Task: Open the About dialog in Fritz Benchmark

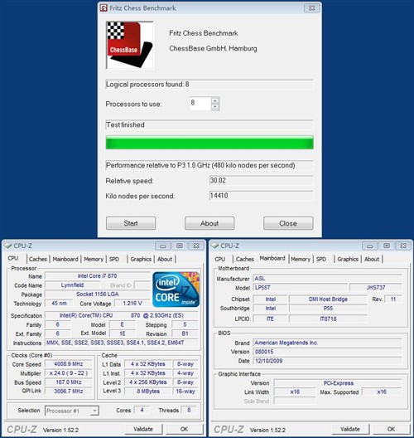Action: pyautogui.click(x=209, y=223)
